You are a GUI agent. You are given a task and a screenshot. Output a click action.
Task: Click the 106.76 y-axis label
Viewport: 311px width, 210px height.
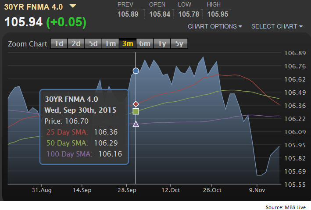point(295,66)
